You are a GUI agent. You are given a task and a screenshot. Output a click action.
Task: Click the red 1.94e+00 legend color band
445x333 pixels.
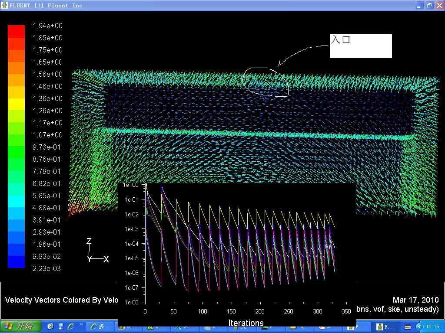tap(16, 31)
